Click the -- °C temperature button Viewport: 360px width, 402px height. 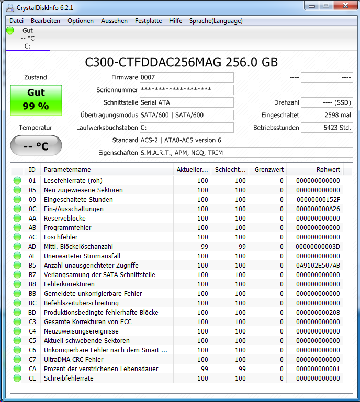click(x=36, y=145)
